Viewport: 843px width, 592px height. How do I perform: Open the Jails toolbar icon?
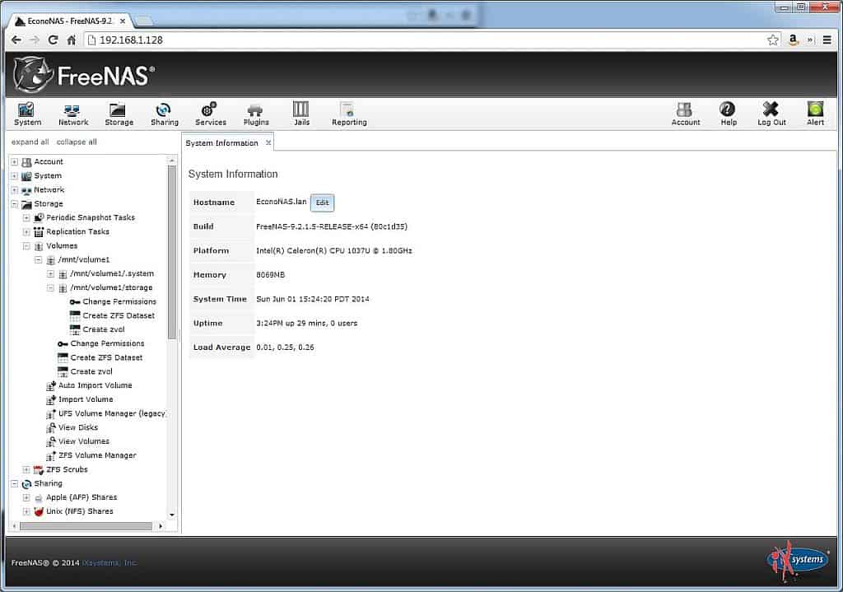(301, 114)
